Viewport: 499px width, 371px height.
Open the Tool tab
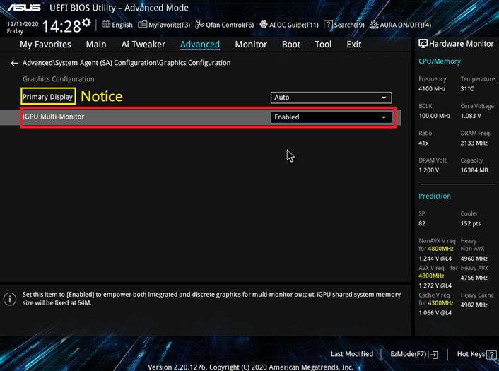click(323, 45)
